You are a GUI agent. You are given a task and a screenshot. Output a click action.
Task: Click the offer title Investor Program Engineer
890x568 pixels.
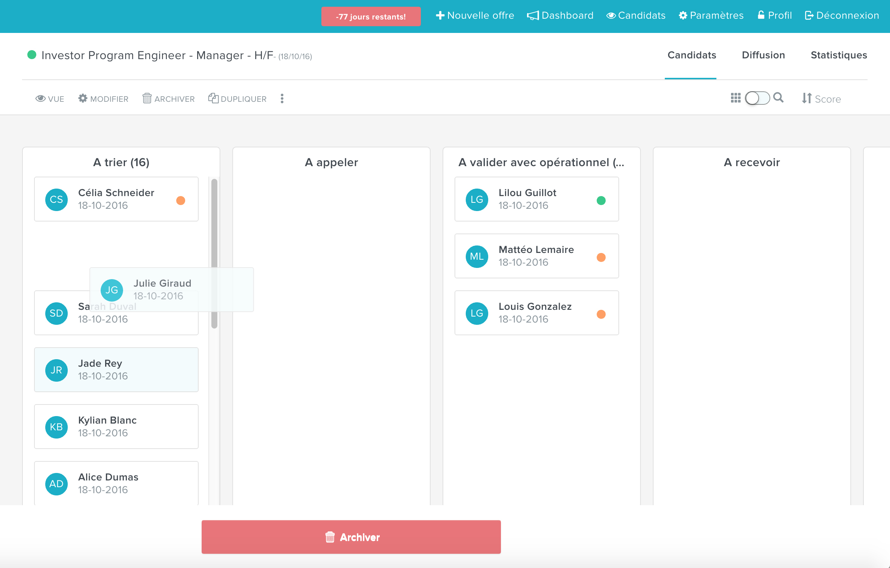pyautogui.click(x=157, y=55)
